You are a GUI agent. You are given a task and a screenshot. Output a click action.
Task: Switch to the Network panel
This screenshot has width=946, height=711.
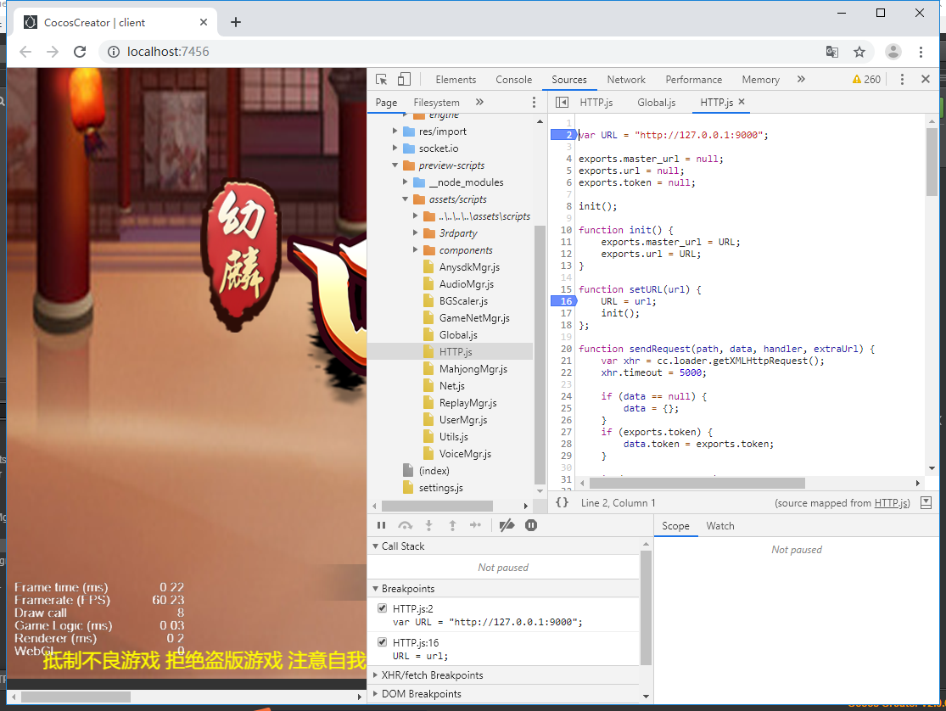coord(625,80)
